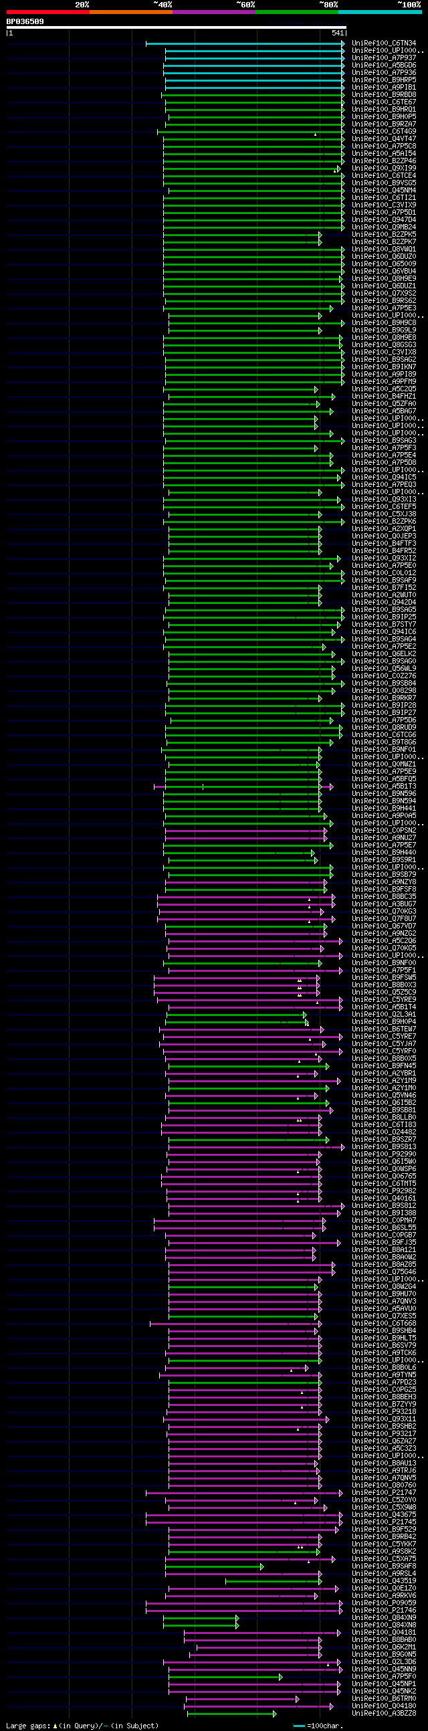This screenshot has width=428, height=1731.
Task: Click the query end position 541
Action: [337, 33]
